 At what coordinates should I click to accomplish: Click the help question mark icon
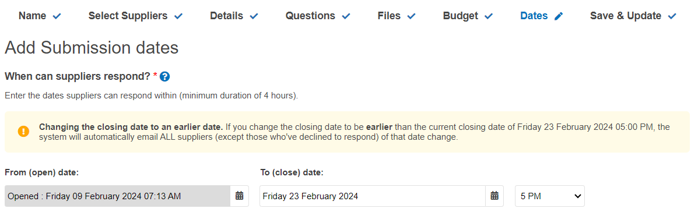pos(165,76)
